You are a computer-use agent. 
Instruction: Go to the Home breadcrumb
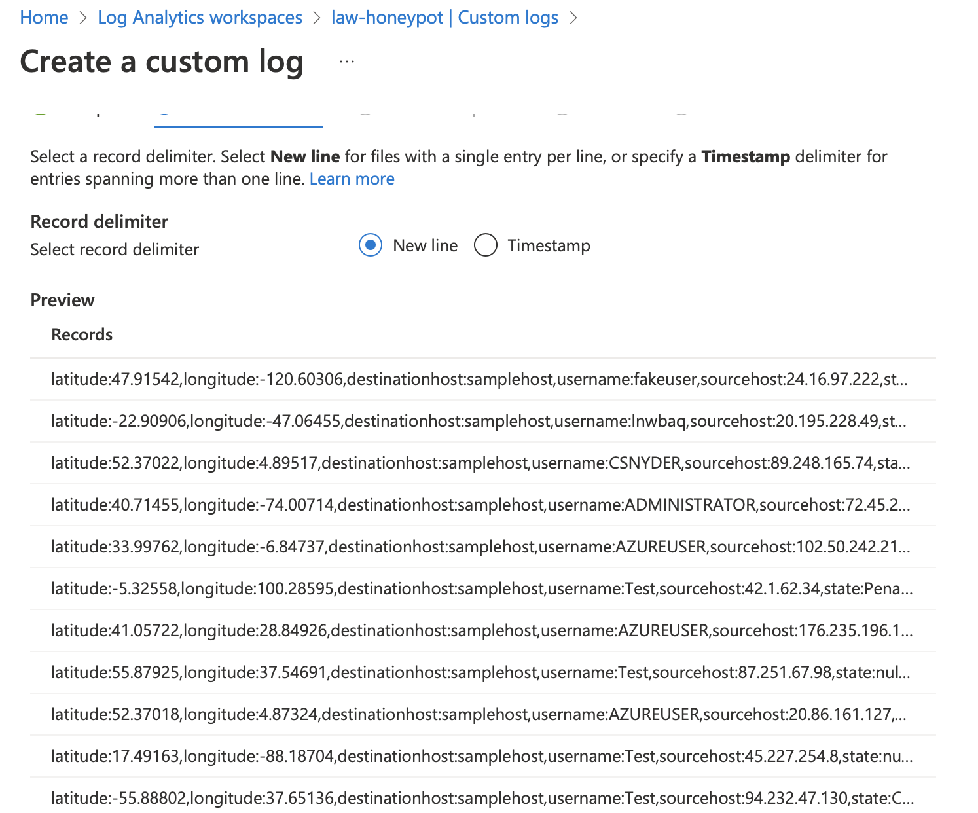coord(44,18)
